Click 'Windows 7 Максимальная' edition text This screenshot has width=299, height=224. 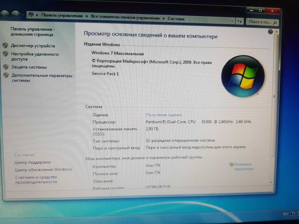coord(117,53)
